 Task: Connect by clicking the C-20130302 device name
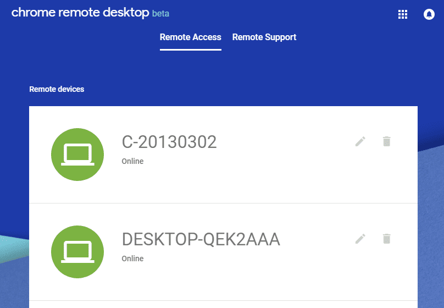pyautogui.click(x=169, y=142)
